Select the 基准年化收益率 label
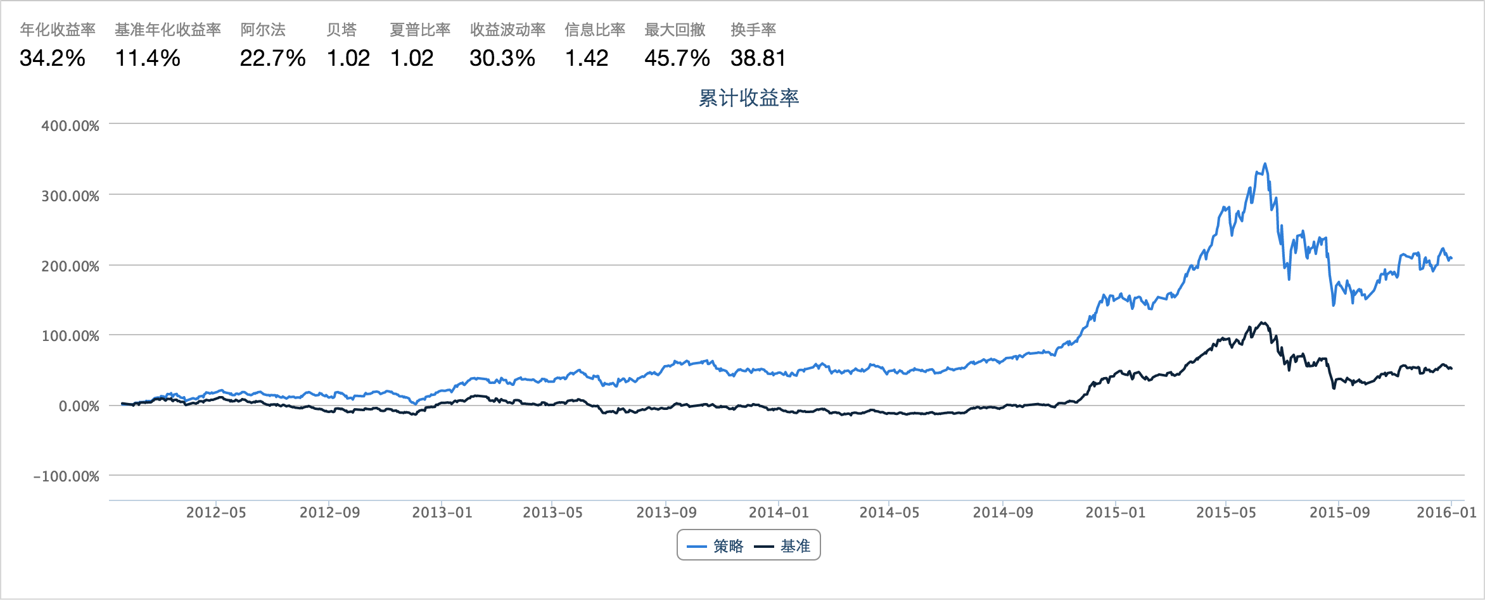 168,30
